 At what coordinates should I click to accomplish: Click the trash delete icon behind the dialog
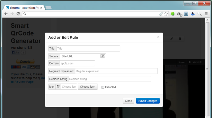(x=180, y=39)
